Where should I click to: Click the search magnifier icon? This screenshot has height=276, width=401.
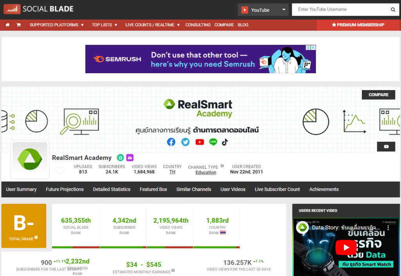pyautogui.click(x=393, y=10)
